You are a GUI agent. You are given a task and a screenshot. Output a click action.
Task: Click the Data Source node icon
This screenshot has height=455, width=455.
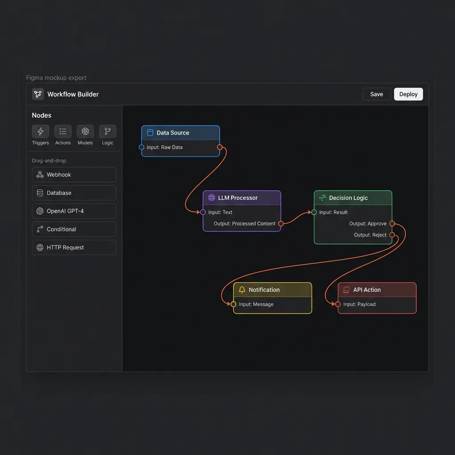(x=150, y=133)
